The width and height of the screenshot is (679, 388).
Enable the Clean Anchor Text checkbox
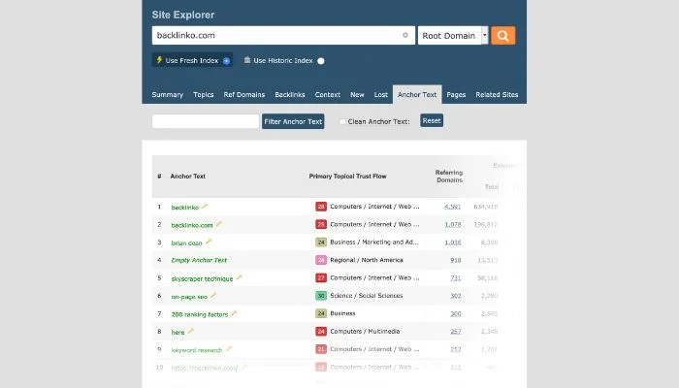pos(342,121)
